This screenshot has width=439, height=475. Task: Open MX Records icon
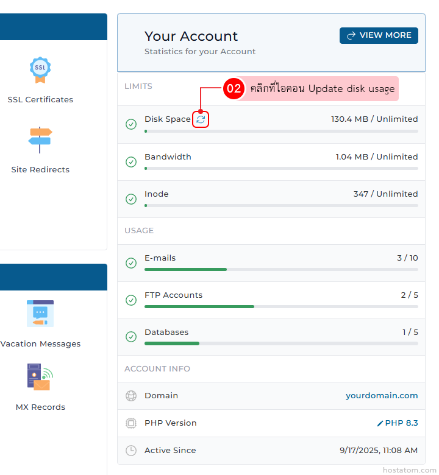coord(40,377)
